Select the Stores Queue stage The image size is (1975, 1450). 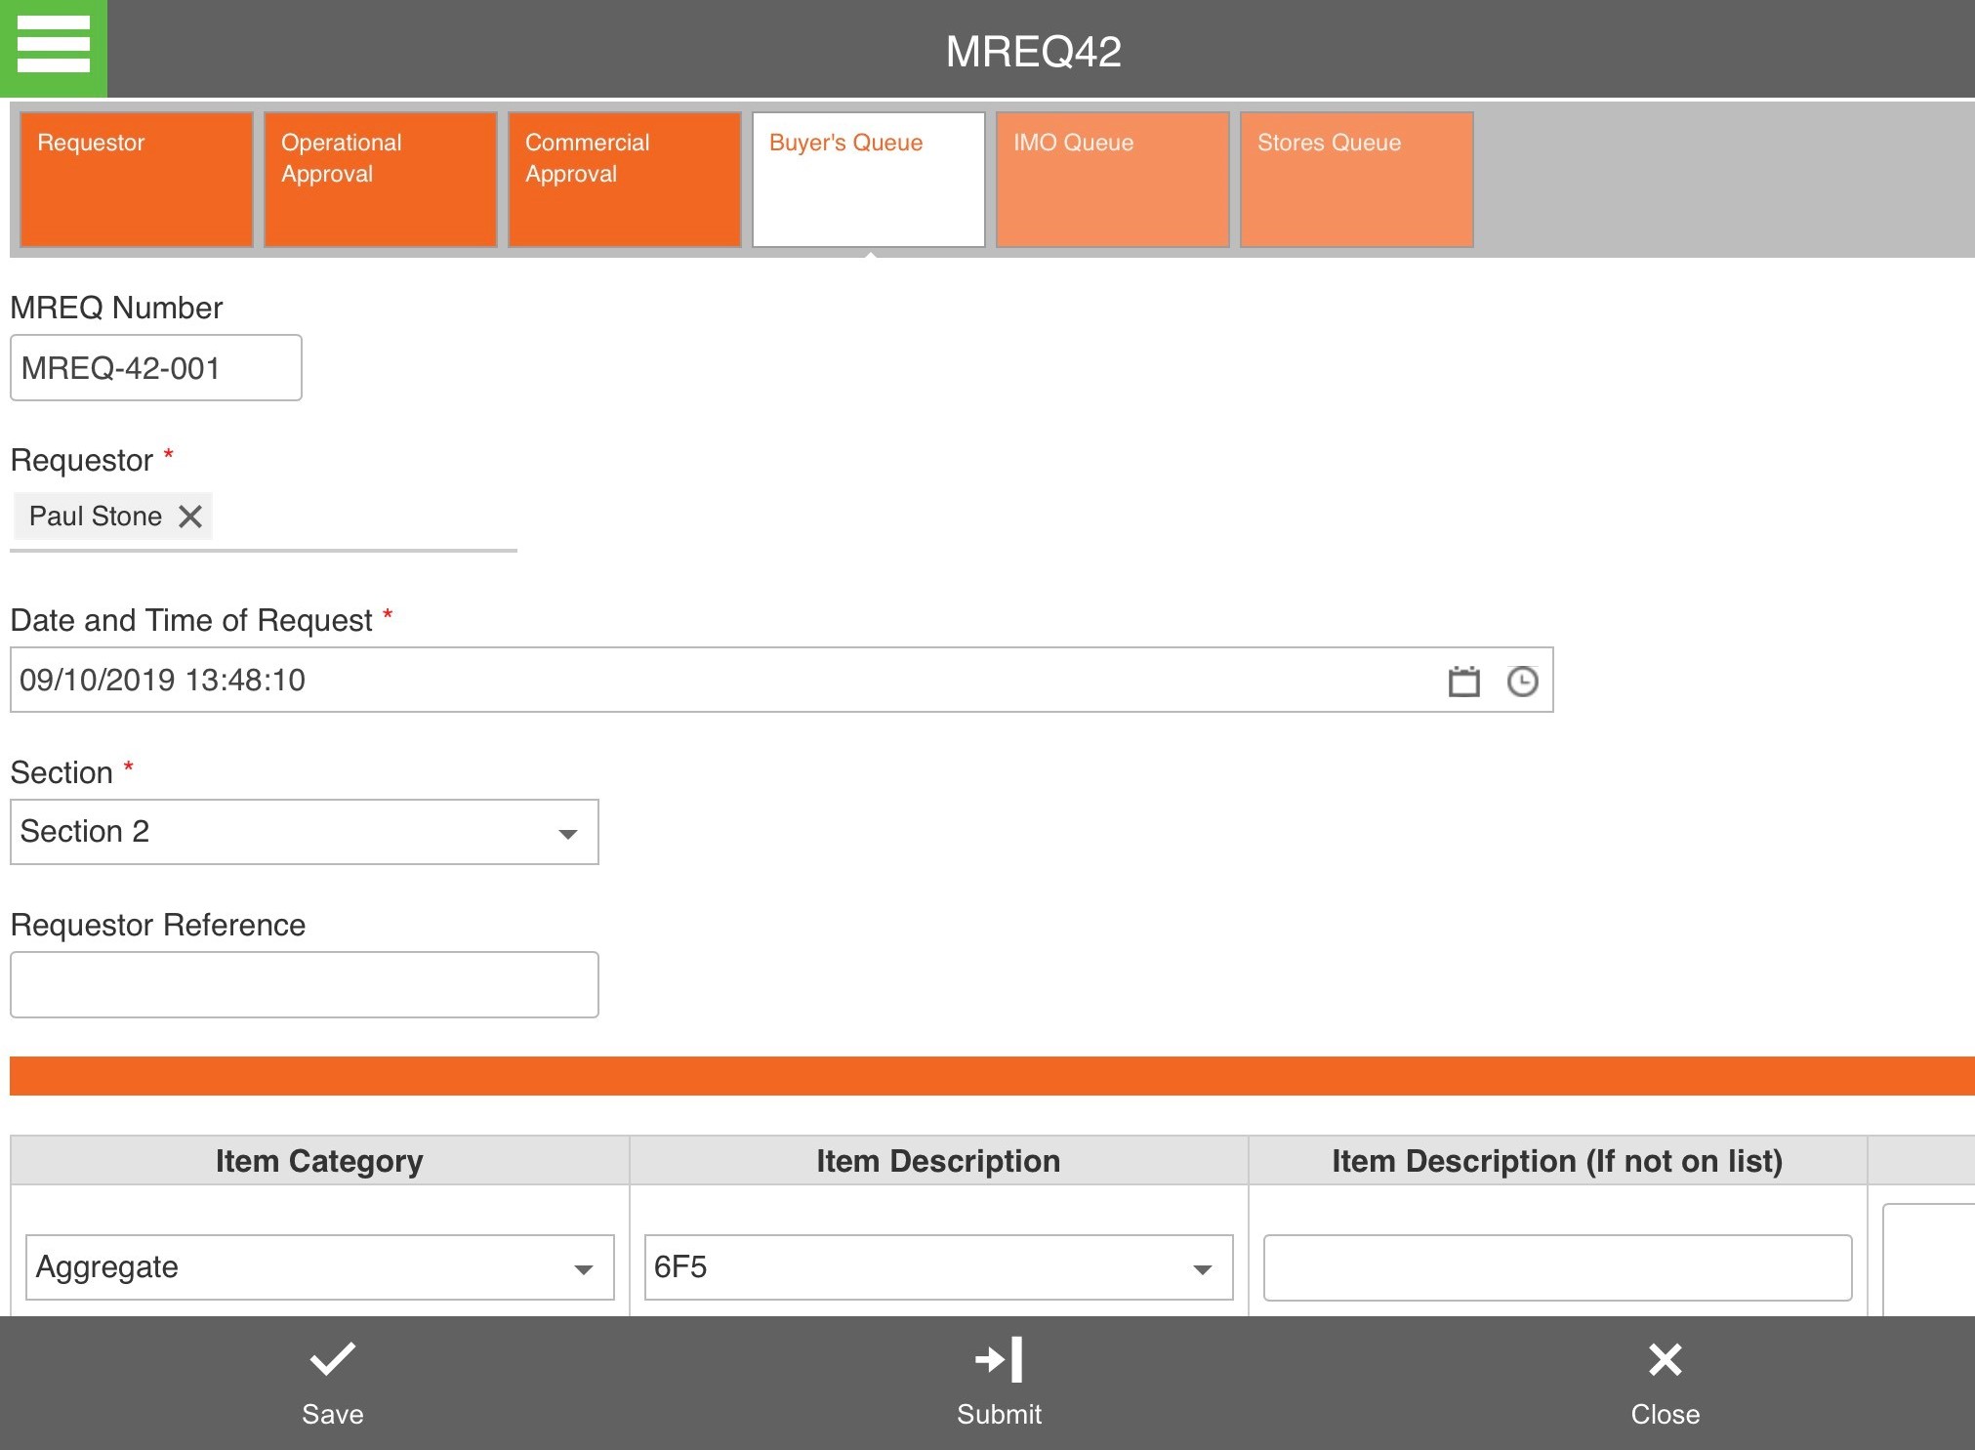[x=1356, y=179]
